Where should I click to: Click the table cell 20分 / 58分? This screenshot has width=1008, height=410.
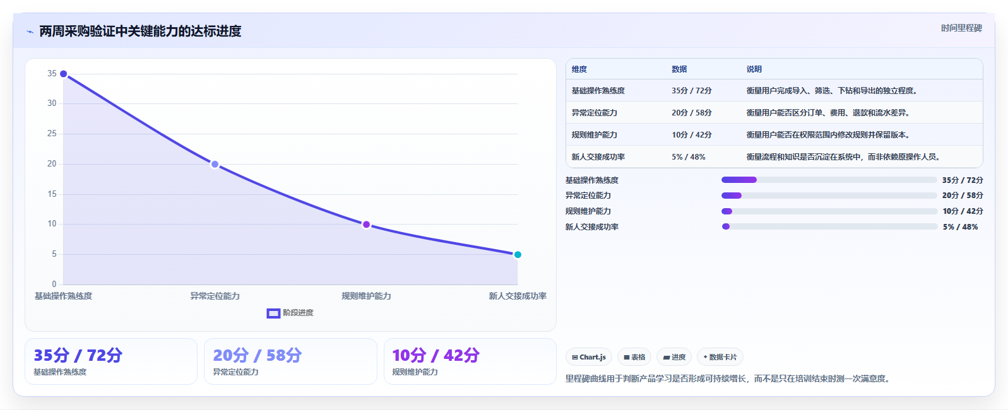[692, 113]
